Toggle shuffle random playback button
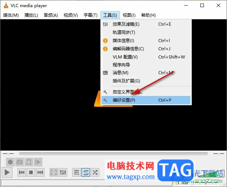 pos(95,172)
